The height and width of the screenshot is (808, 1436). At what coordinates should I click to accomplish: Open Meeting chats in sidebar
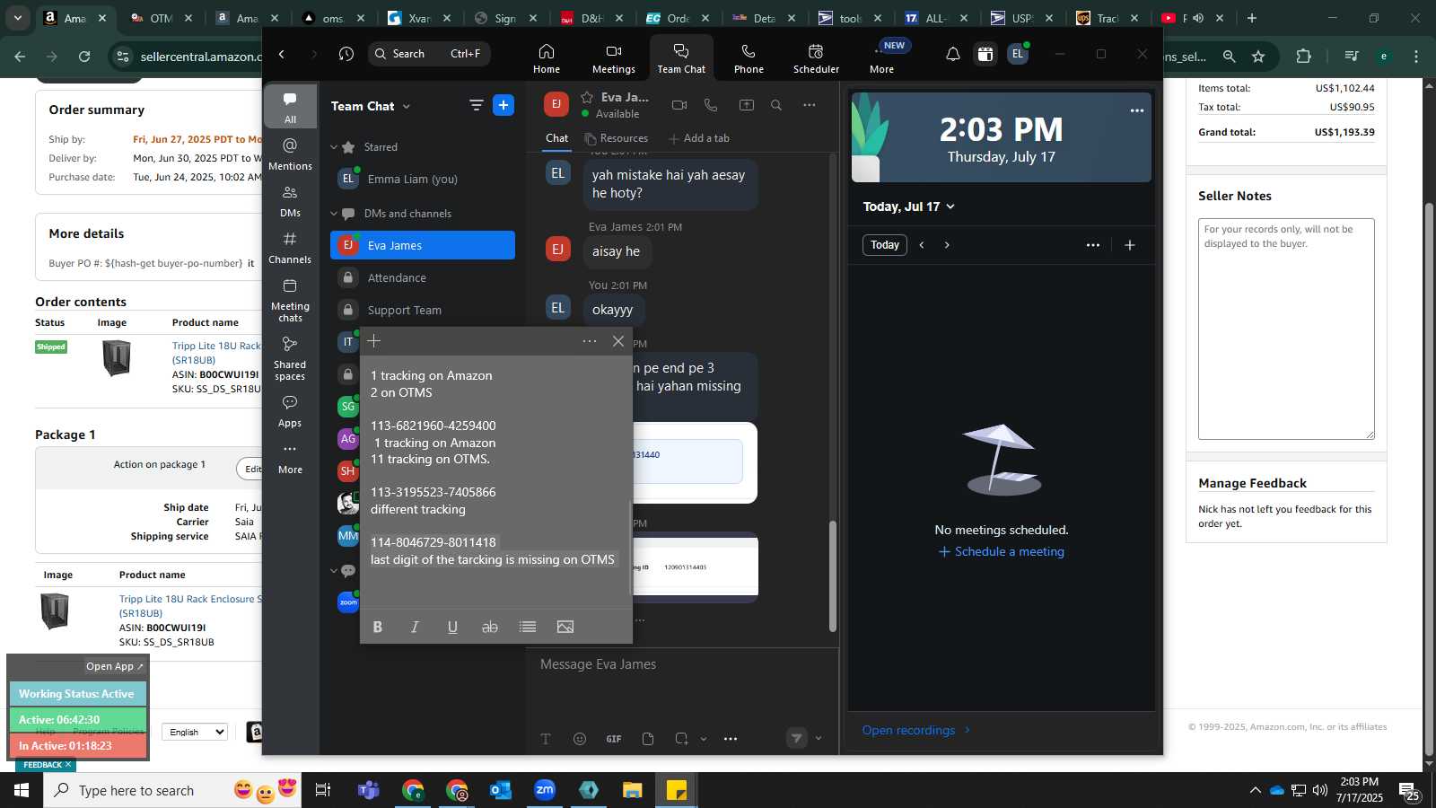290,300
